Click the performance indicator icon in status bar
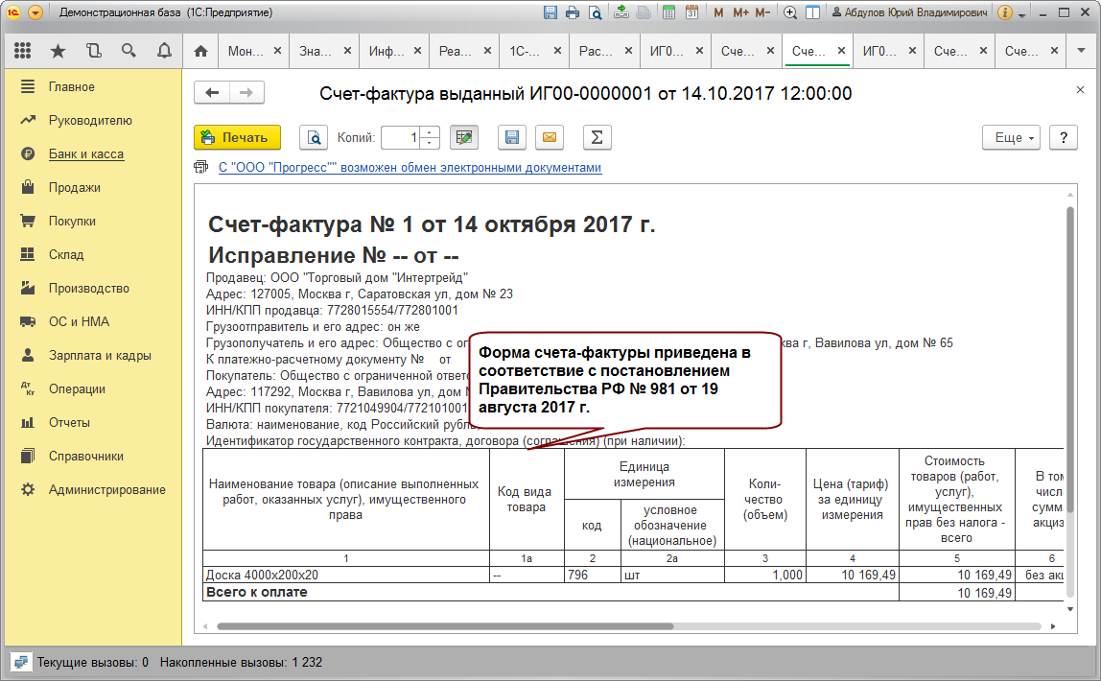Screen dimensions: 1101x682 [21, 662]
